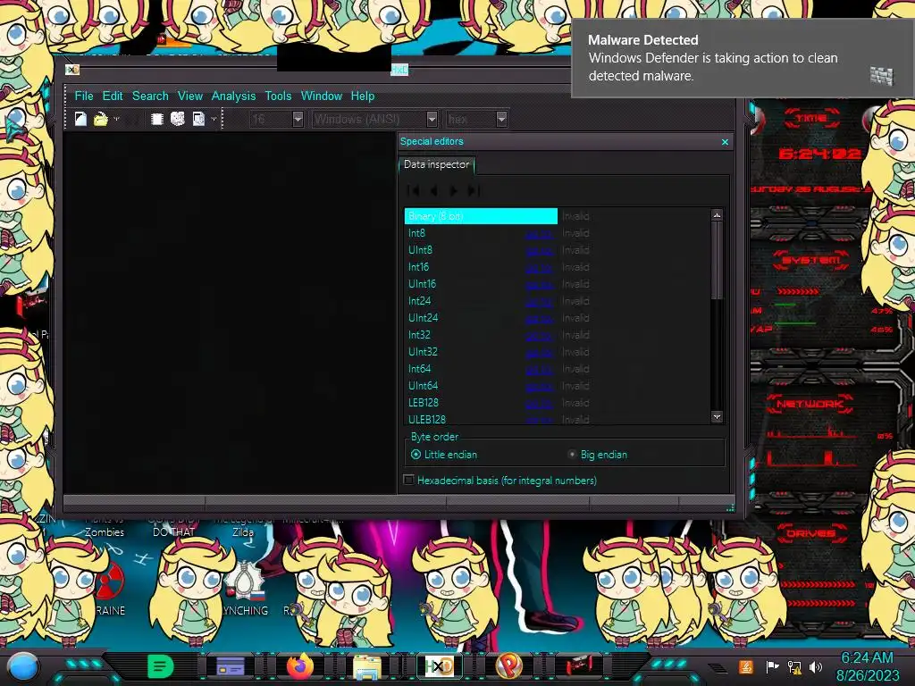Open the Tools menu
The height and width of the screenshot is (686, 915).
click(x=278, y=96)
